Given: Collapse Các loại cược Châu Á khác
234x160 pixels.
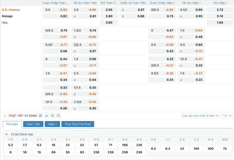Looking at the screenshot, I should point(217,116).
